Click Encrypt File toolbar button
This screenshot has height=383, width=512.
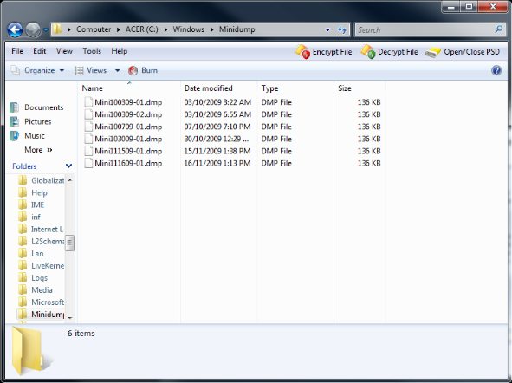coord(323,52)
